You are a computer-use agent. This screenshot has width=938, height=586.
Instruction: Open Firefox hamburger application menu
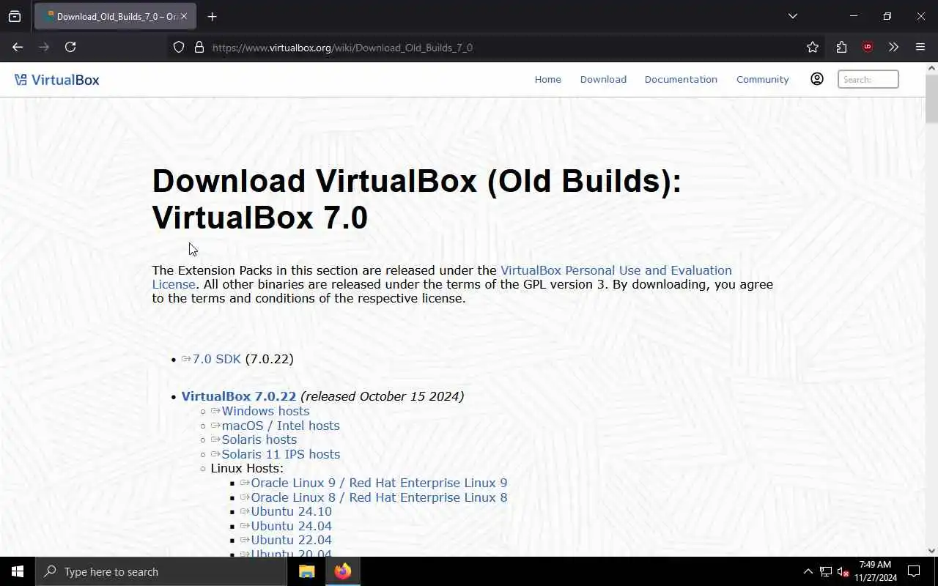point(920,47)
